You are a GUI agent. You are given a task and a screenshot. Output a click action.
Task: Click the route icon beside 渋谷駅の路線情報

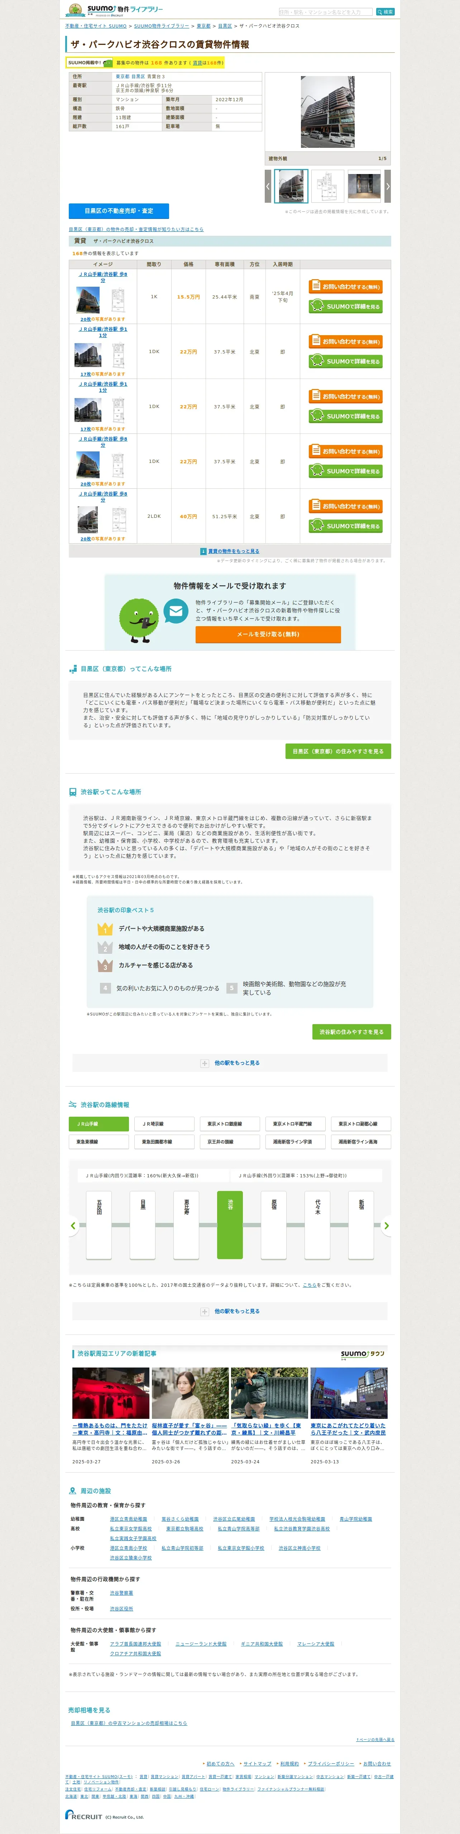tap(72, 1105)
